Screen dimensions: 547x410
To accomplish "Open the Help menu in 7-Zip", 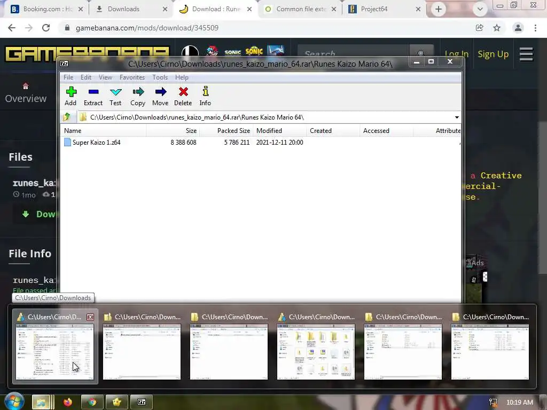I will tap(182, 77).
